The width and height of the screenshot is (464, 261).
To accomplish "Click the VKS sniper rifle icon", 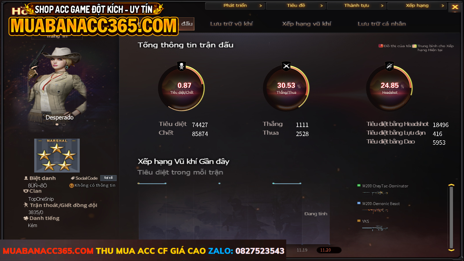I will [x=375, y=229].
